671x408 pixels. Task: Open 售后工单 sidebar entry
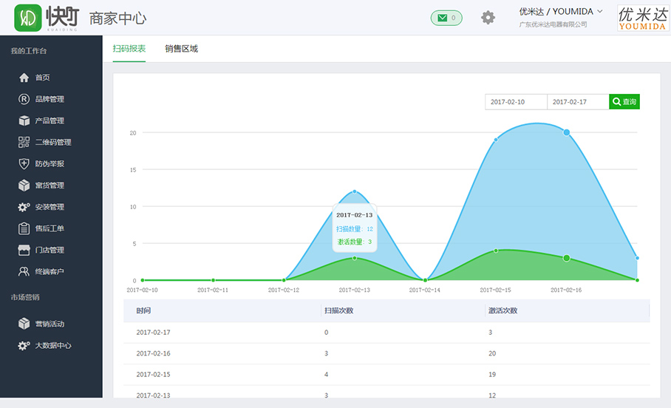[50, 228]
